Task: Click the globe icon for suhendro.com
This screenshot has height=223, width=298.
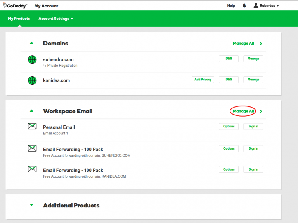Action: point(32,59)
